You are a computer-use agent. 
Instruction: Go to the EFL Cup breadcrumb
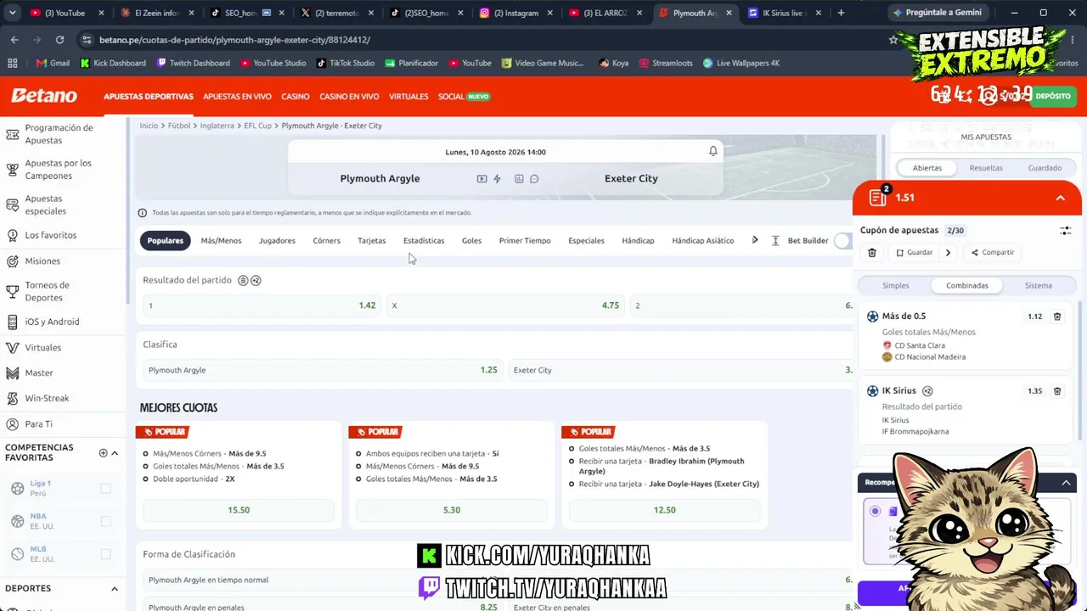257,126
